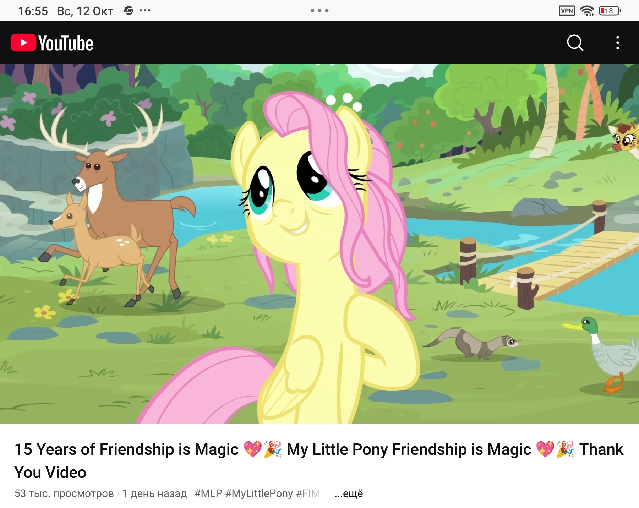This screenshot has height=508, width=639.
Task: Open the #MLP hashtag link
Action: [208, 493]
